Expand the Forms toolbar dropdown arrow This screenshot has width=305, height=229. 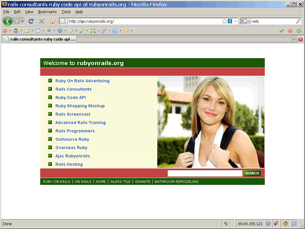(43, 31)
